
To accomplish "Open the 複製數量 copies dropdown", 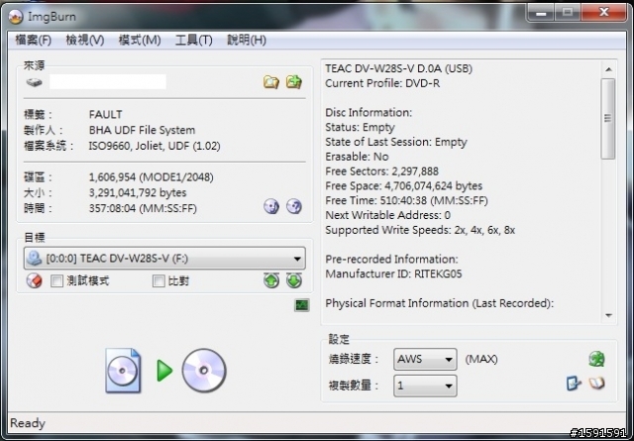I will (425, 386).
